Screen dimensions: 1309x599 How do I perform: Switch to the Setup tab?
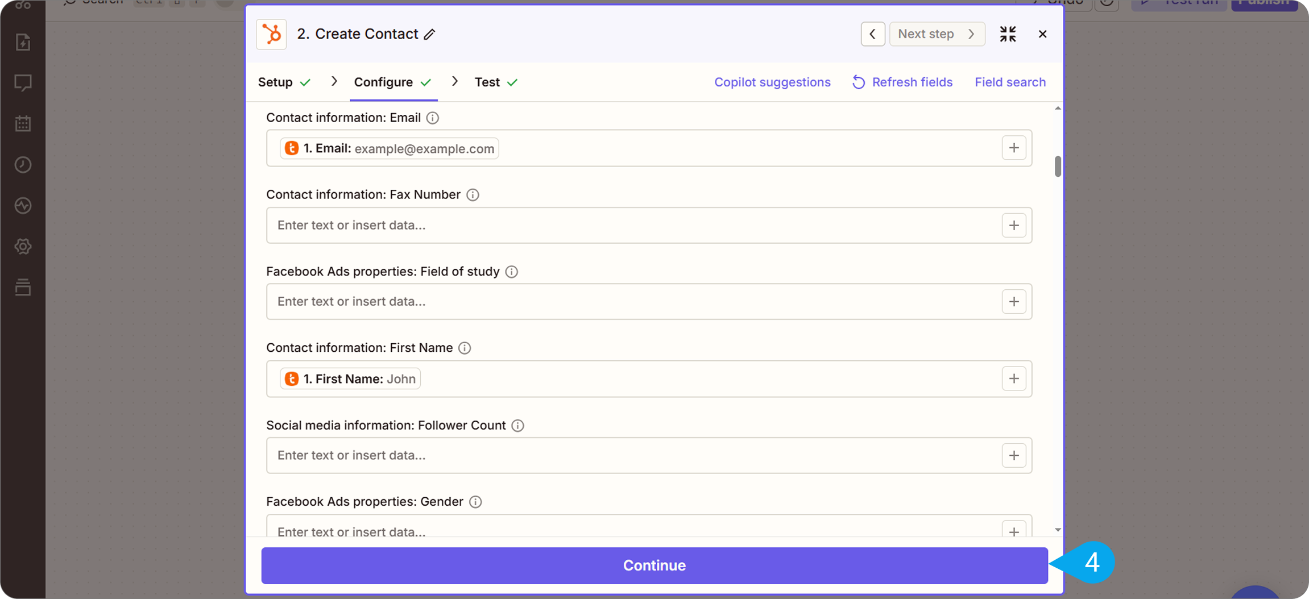pos(276,82)
